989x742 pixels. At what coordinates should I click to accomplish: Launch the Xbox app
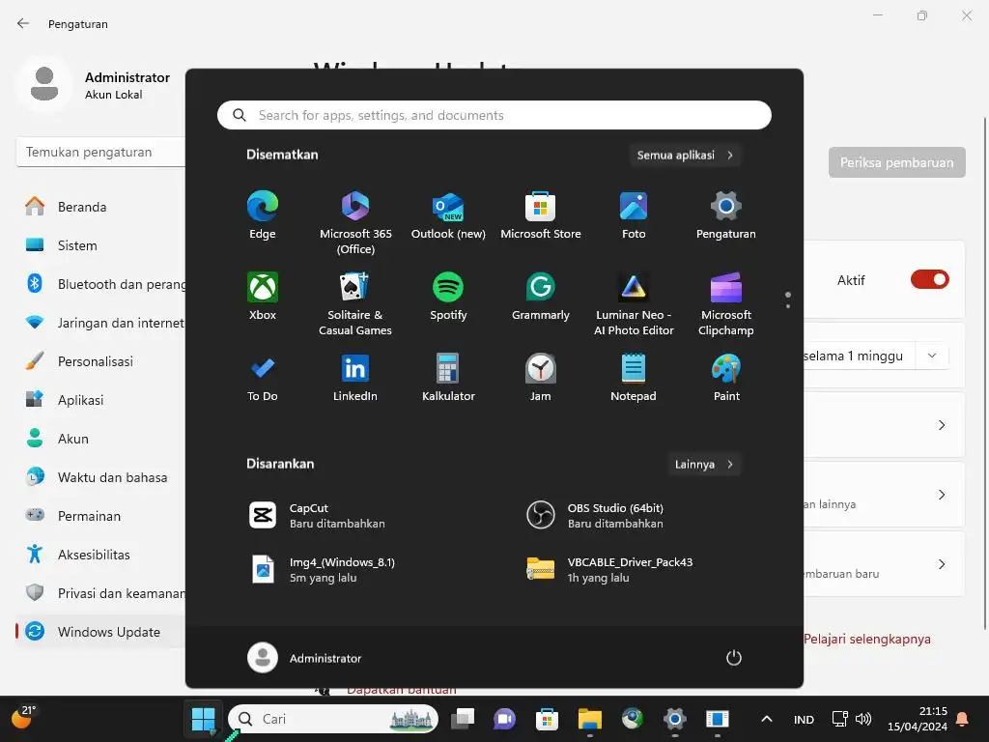click(x=263, y=296)
